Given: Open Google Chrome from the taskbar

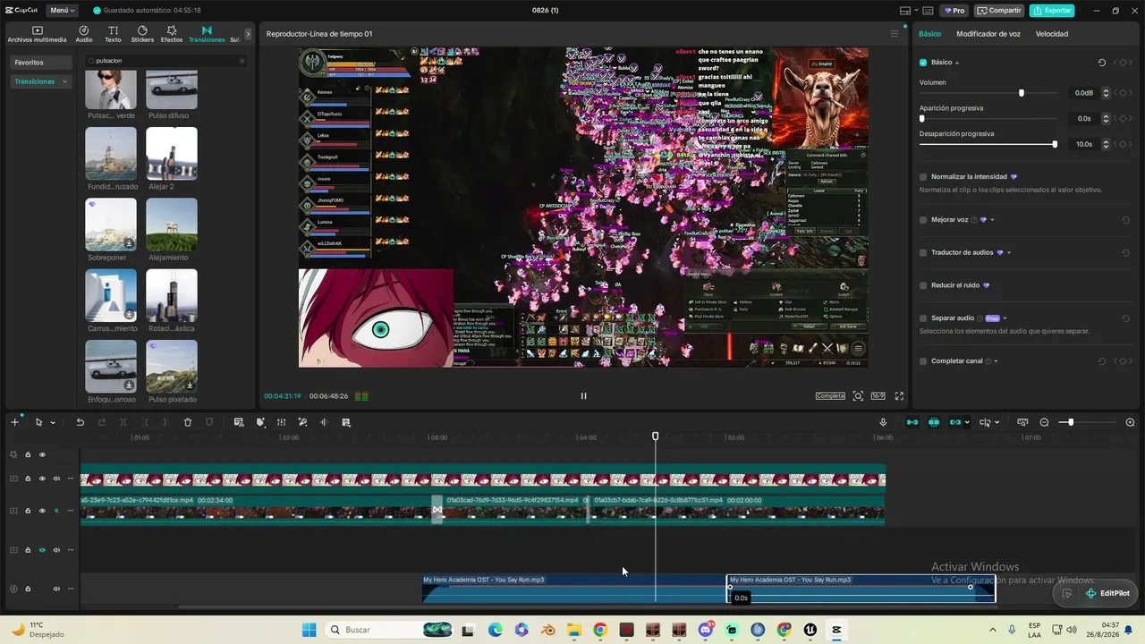Looking at the screenshot, I should [x=600, y=630].
